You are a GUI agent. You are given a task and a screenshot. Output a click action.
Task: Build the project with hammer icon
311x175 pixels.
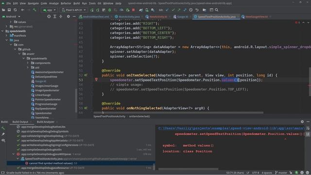[35, 10]
